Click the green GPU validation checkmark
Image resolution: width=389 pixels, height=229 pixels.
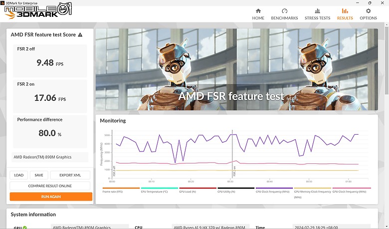click(x=24, y=228)
